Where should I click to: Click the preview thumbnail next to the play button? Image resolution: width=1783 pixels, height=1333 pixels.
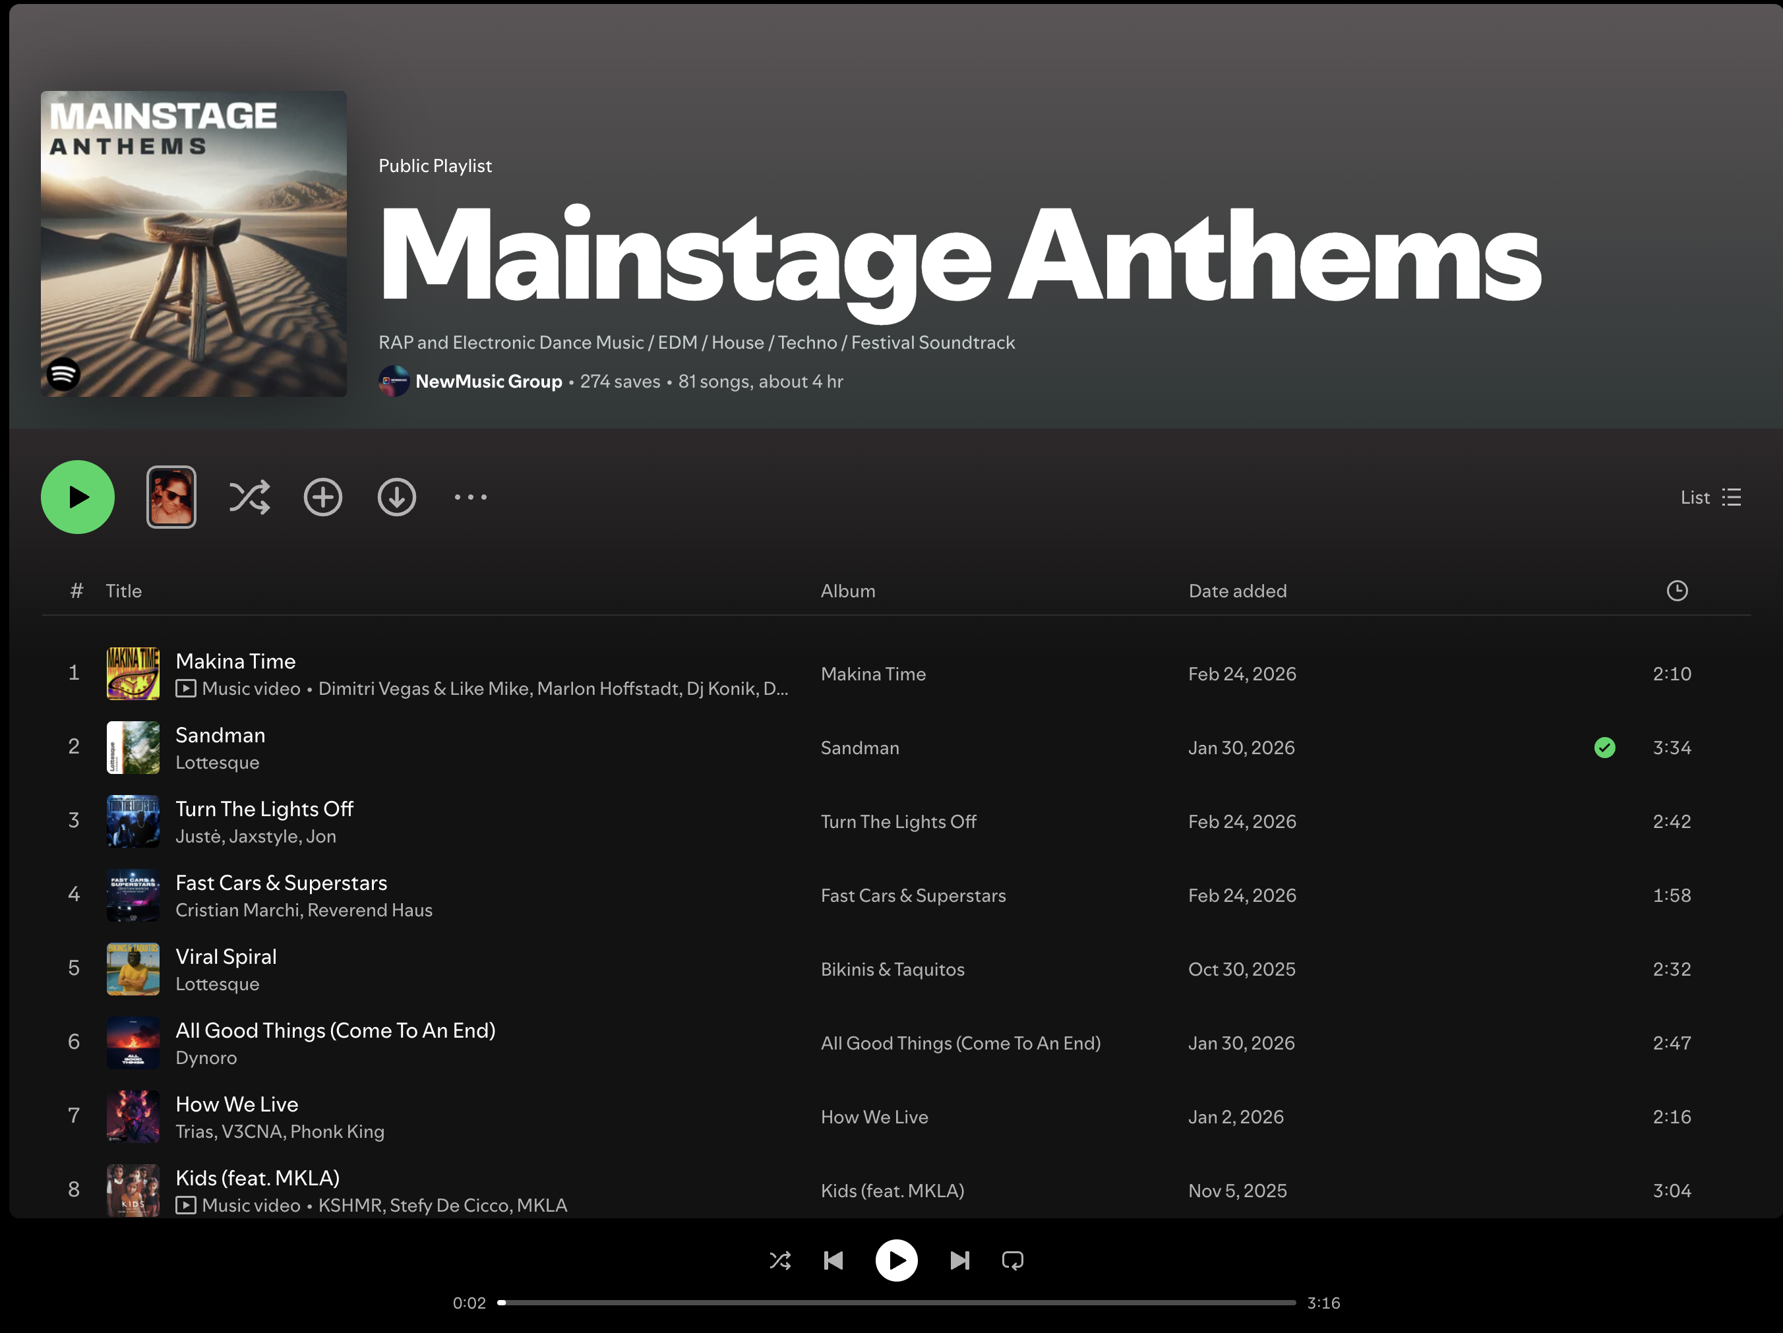click(x=171, y=497)
